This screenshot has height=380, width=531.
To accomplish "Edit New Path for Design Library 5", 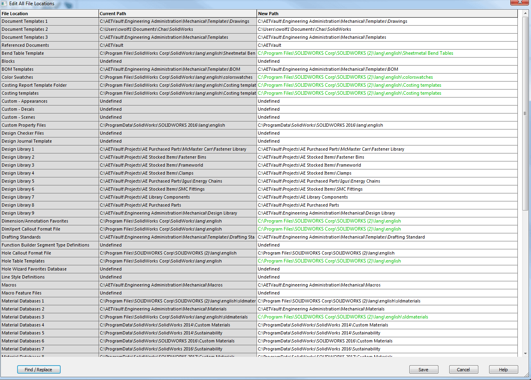I will pyautogui.click(x=387, y=181).
